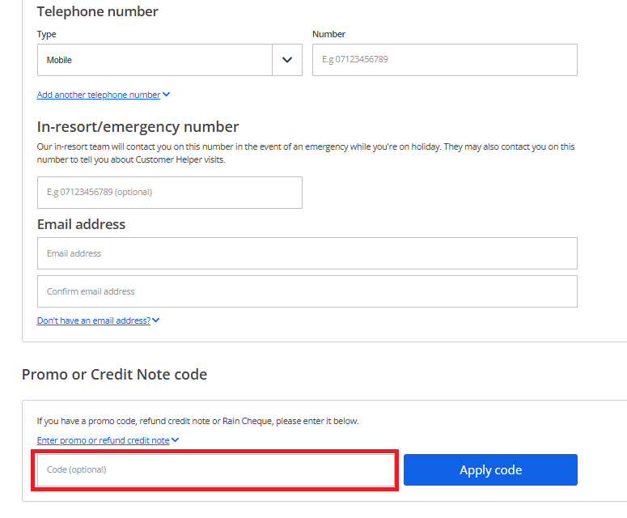Focus the telephone Number input field

444,60
